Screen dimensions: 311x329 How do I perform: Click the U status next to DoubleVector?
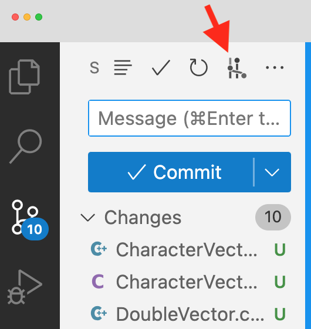tap(280, 314)
